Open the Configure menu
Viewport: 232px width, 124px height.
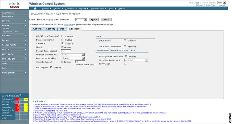[x=71, y=9]
